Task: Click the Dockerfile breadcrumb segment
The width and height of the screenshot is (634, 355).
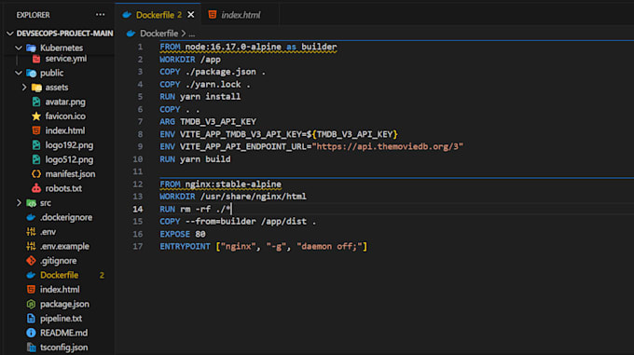Action: point(158,34)
